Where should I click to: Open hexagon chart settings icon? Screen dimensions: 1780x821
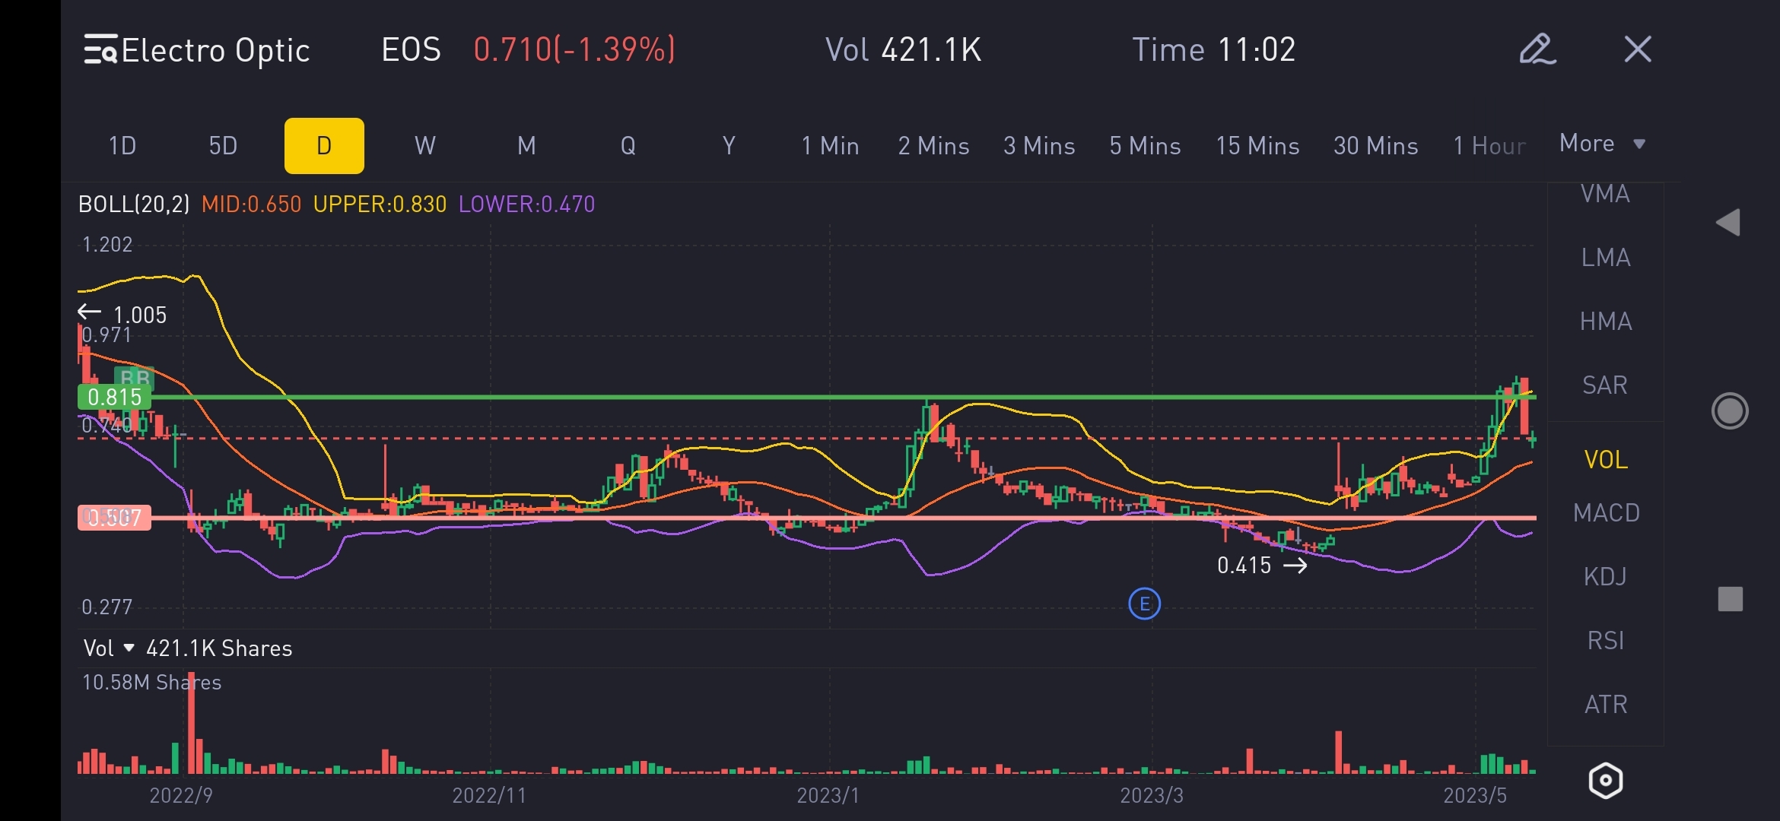(1605, 781)
